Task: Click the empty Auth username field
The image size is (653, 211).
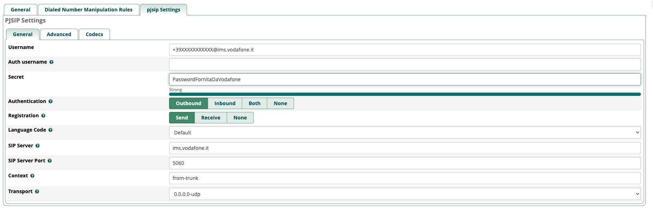Action: pos(404,64)
